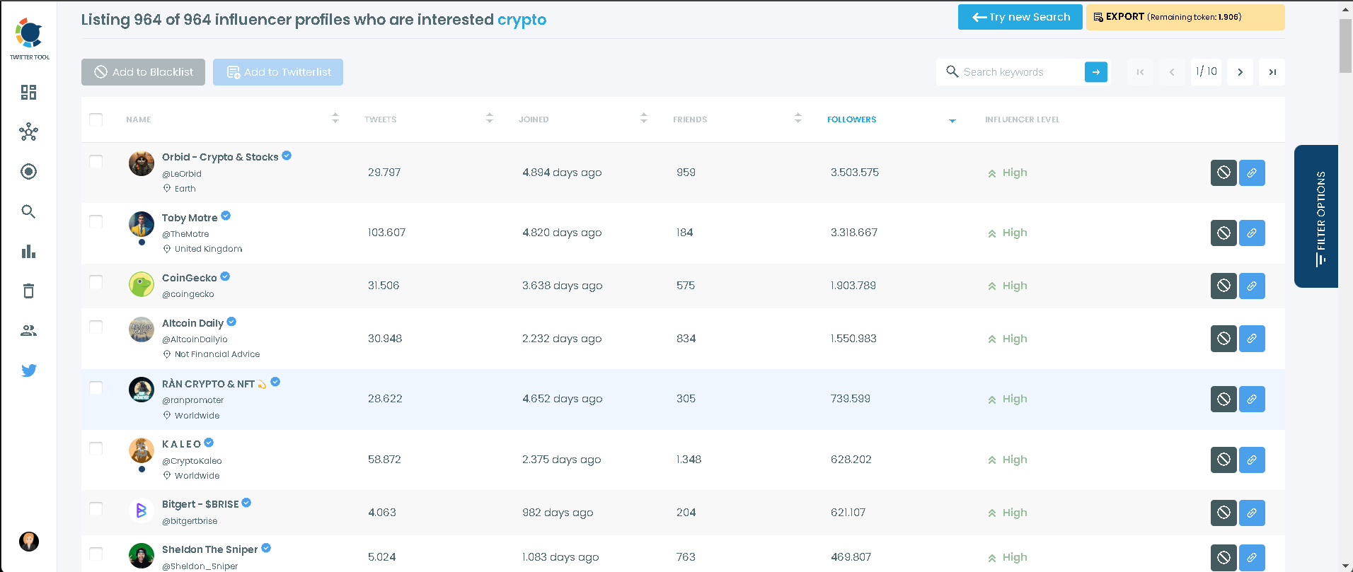
Task: Open the CoinGecko profile name
Action: click(190, 278)
